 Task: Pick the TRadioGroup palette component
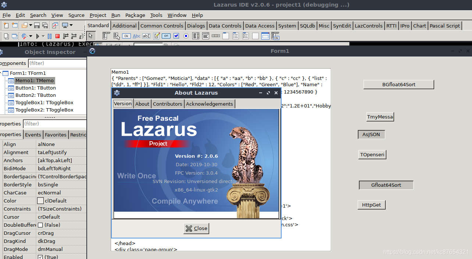click(x=235, y=36)
